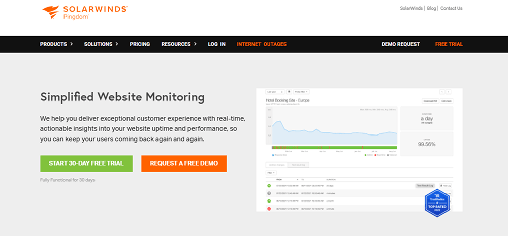Screen dimensions: 508x236
Task: Click Start 30-Day Free Trial button
Action: pyautogui.click(x=86, y=163)
